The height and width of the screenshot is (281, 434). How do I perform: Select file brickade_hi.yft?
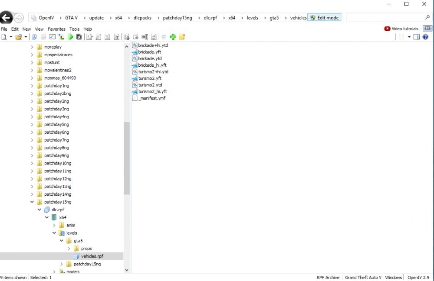coord(152,65)
